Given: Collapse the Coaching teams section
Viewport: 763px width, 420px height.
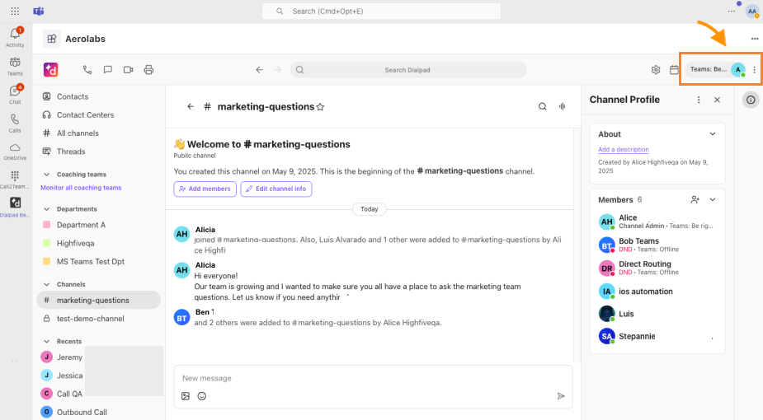Looking at the screenshot, I should coord(47,175).
